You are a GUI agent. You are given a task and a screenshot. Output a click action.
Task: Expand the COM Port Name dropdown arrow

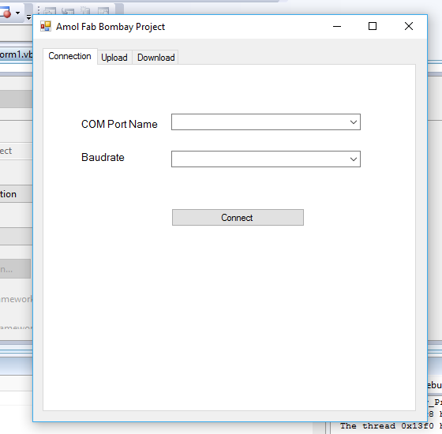coord(354,122)
